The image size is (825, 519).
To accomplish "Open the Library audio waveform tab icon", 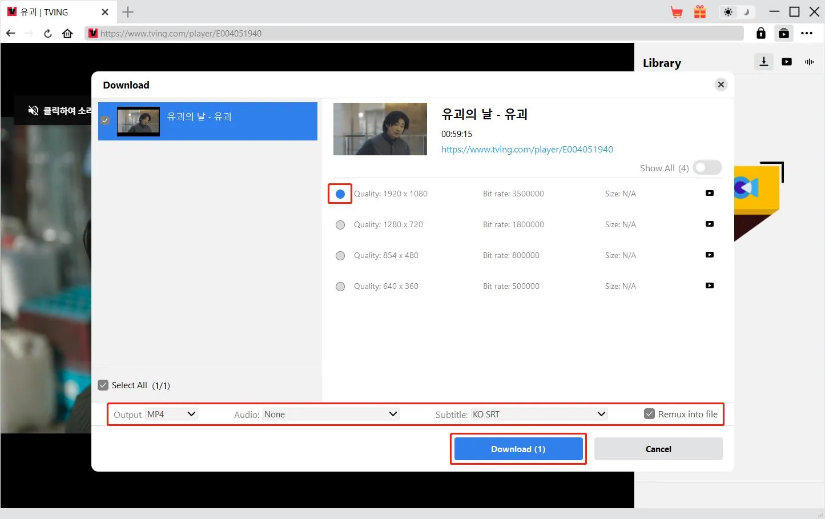I will tap(809, 62).
